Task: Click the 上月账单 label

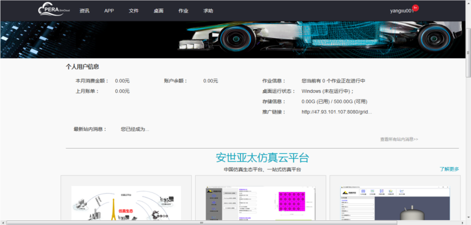Action: click(x=87, y=91)
